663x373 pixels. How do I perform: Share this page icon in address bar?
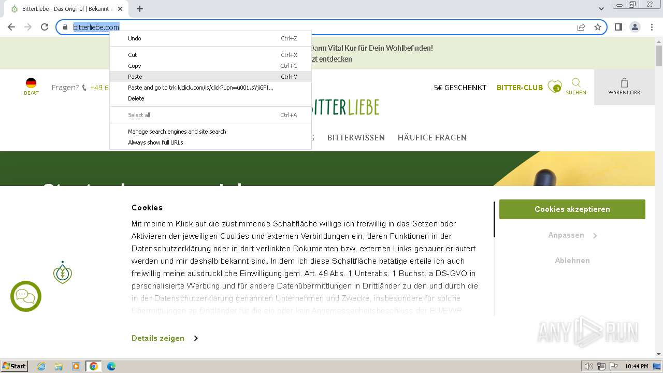(x=581, y=27)
